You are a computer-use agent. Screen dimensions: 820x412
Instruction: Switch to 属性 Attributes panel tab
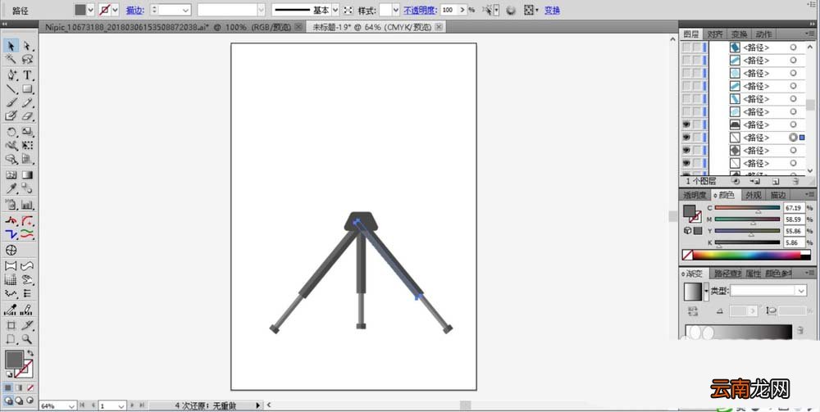pos(753,273)
